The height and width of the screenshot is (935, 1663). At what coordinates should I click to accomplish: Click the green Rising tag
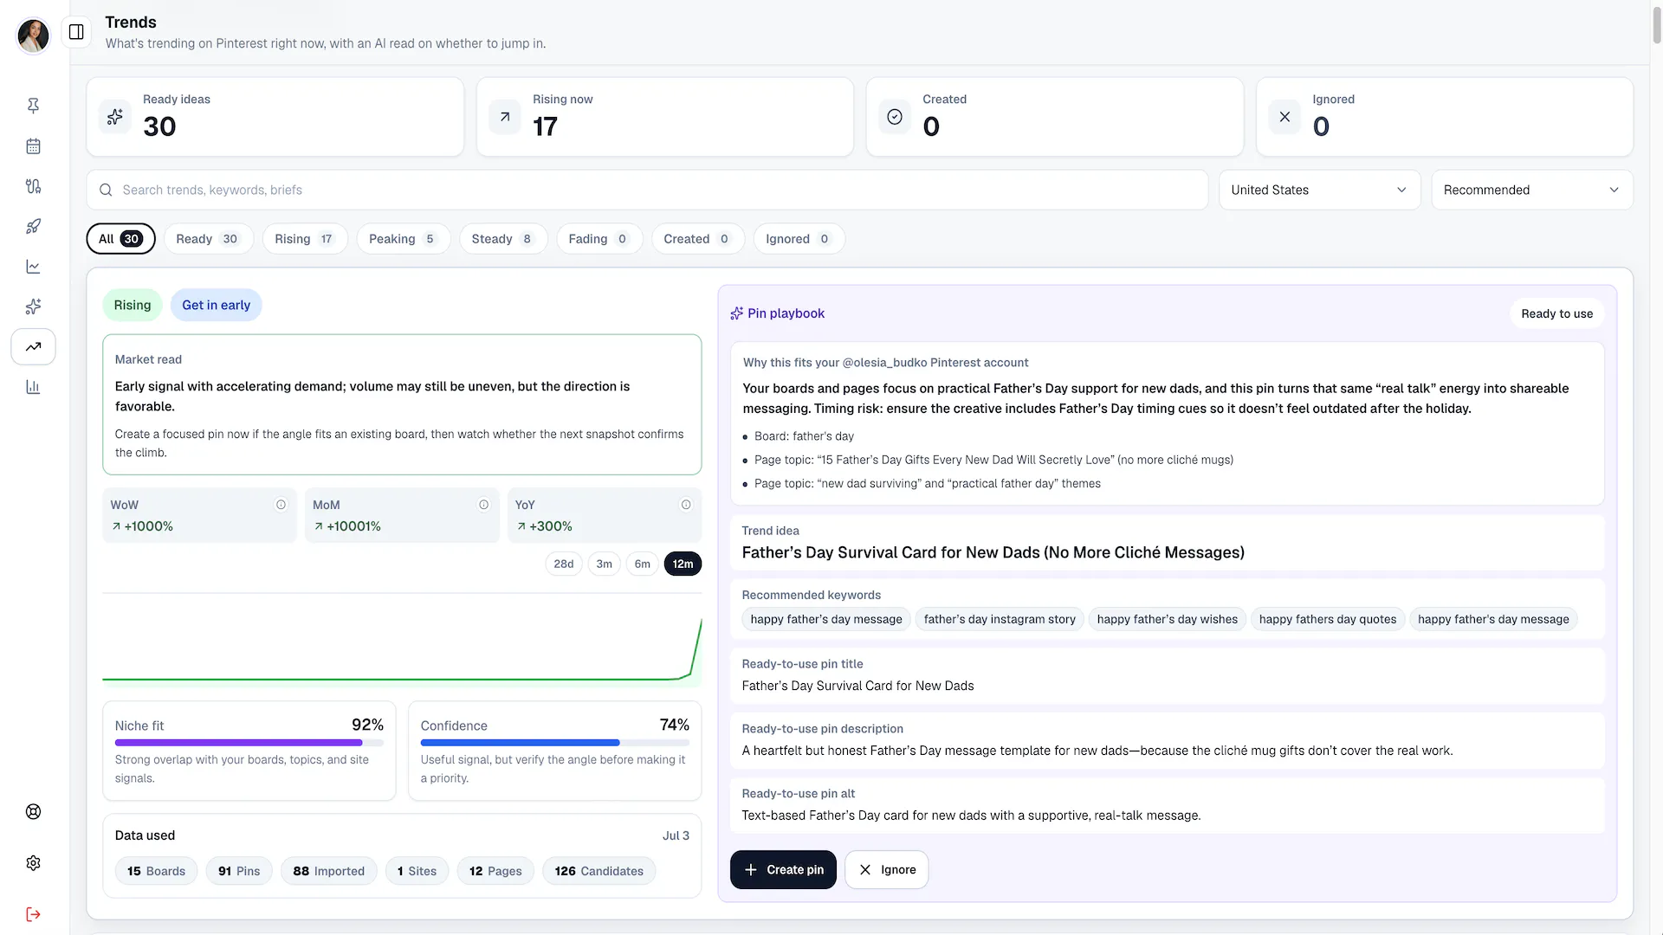[133, 306]
